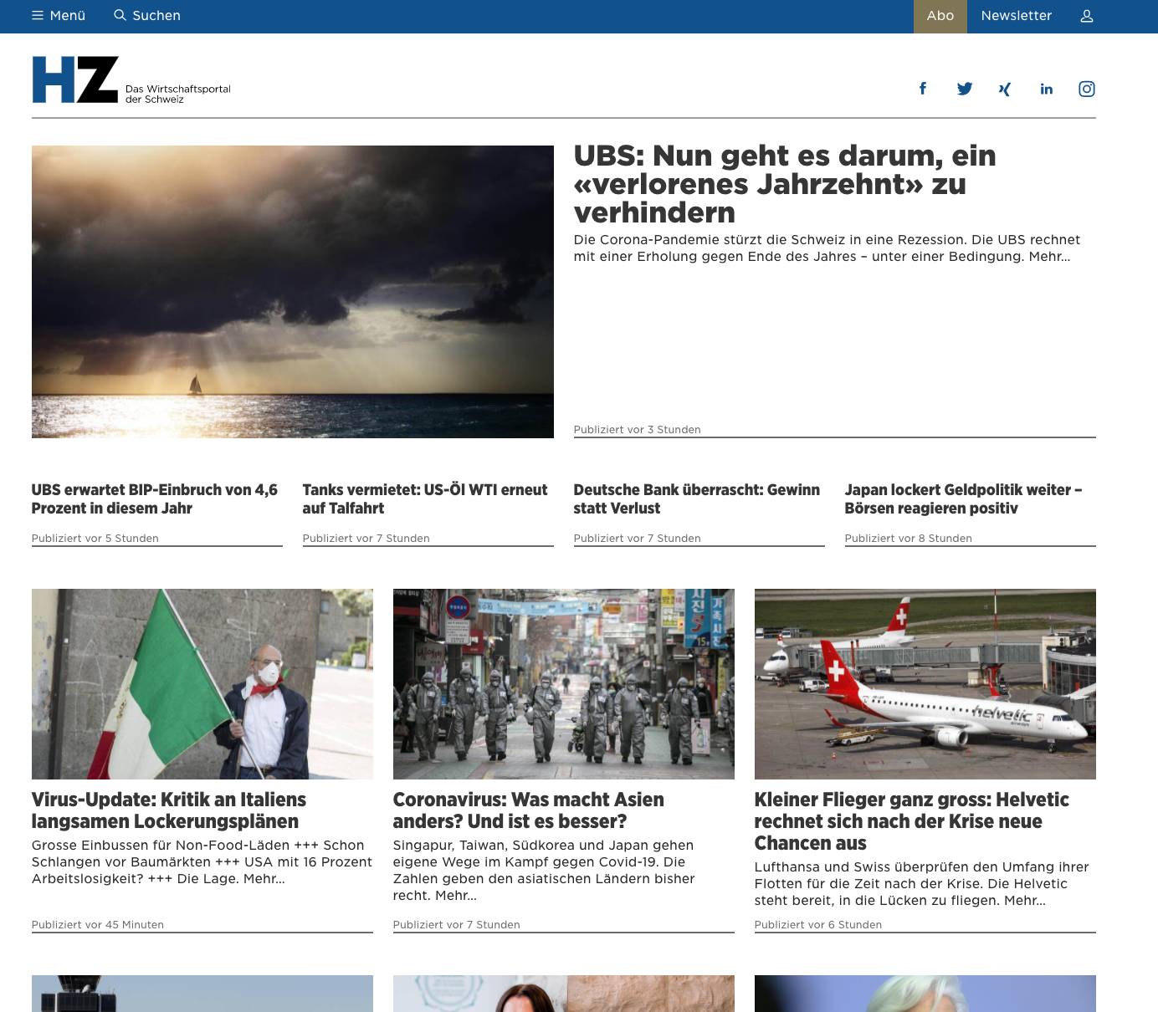
Task: Open the partially visible control tower photo
Action: [202, 994]
